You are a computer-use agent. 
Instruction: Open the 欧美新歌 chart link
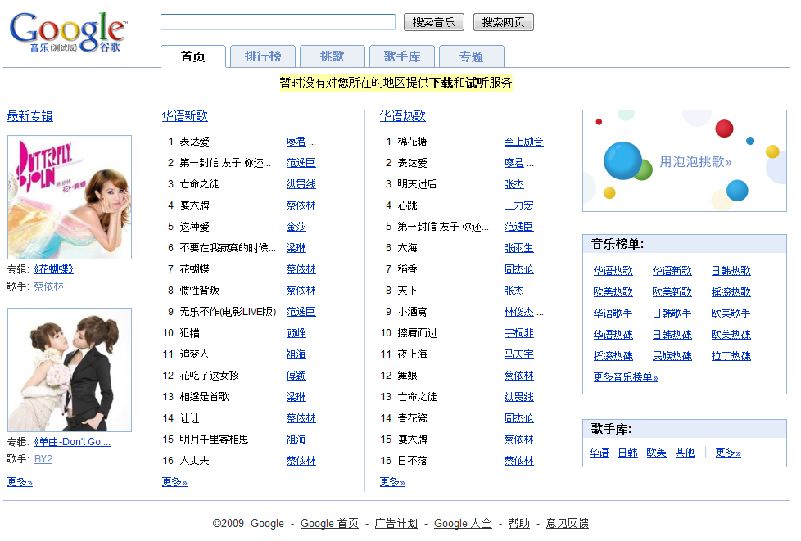(x=672, y=292)
